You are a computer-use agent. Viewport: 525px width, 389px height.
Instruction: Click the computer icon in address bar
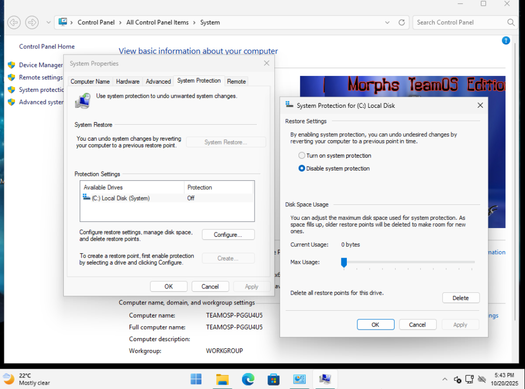pyautogui.click(x=63, y=22)
